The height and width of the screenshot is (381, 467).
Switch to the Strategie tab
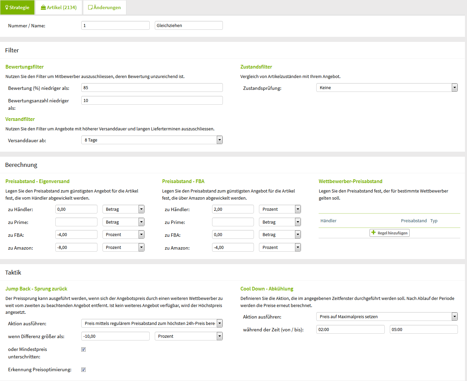17,7
